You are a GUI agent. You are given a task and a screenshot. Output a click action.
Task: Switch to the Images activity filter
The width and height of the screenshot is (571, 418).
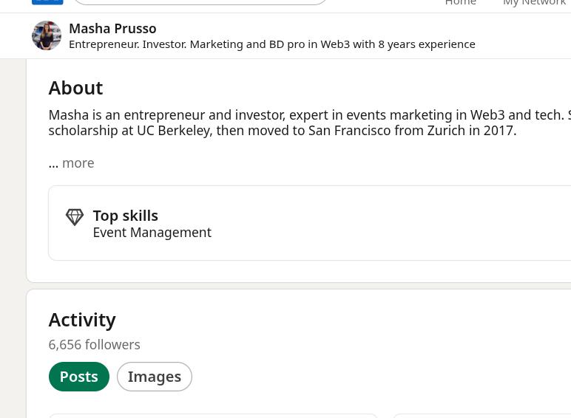pyautogui.click(x=154, y=377)
